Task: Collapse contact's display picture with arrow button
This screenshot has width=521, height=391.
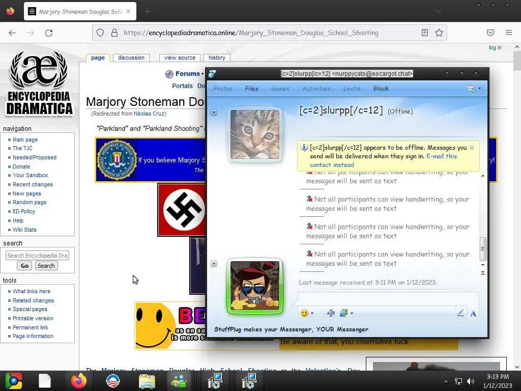Action: [214, 113]
